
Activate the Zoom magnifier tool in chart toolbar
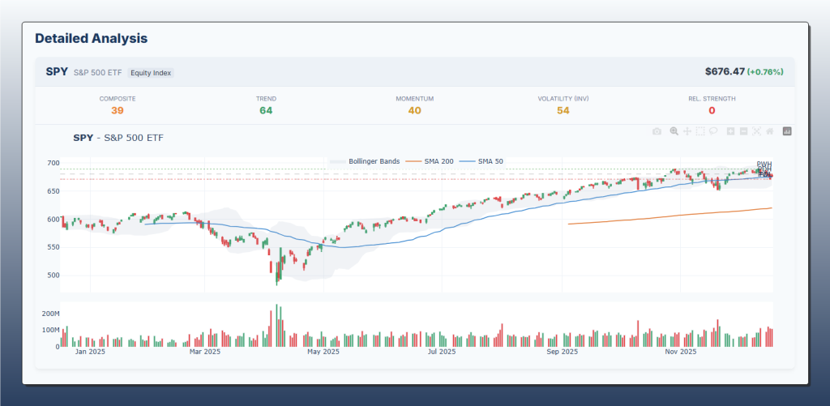pos(674,131)
